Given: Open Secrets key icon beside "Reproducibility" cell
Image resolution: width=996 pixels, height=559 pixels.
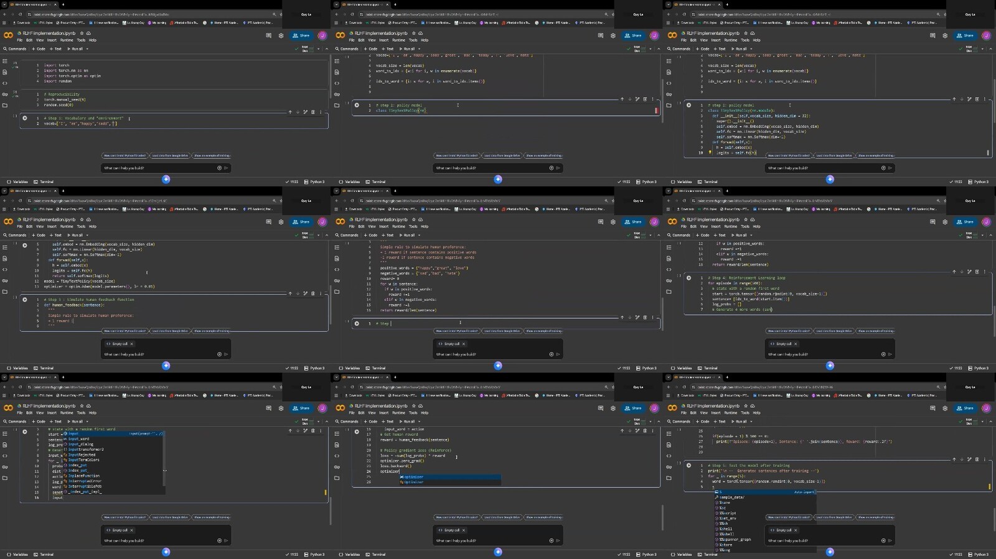Looking at the screenshot, I should [5, 95].
